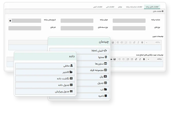Viewport: 171px width, 114px height.
Task: Choose the جدول table component
Action: click(93, 83)
